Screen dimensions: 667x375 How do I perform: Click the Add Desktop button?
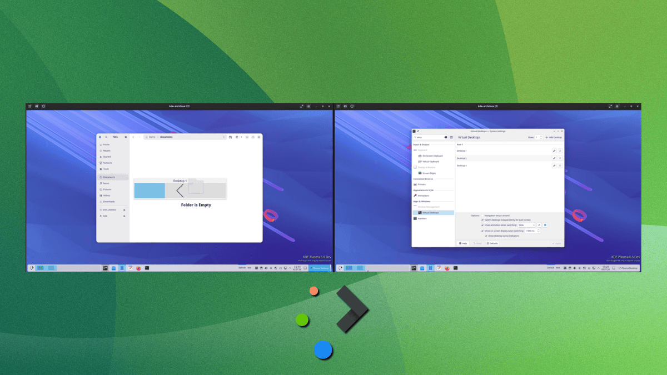[x=554, y=137]
